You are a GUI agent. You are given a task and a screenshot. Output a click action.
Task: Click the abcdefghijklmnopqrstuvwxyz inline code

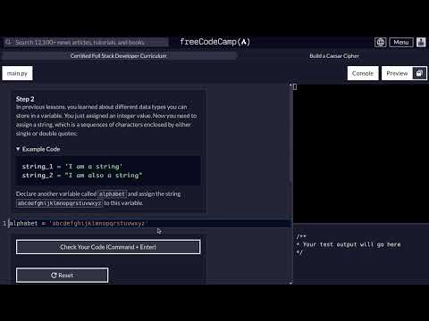click(59, 203)
